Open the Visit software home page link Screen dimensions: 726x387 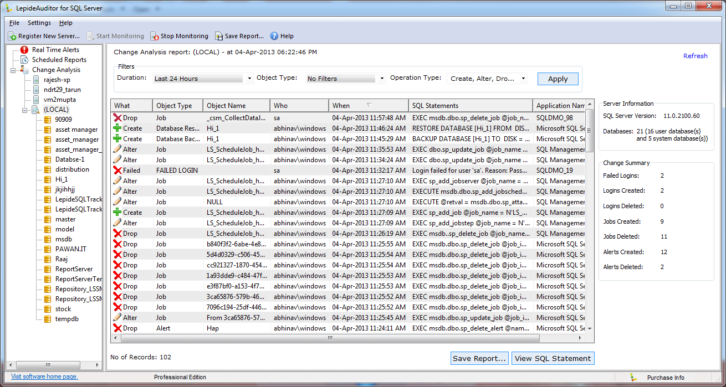44,376
